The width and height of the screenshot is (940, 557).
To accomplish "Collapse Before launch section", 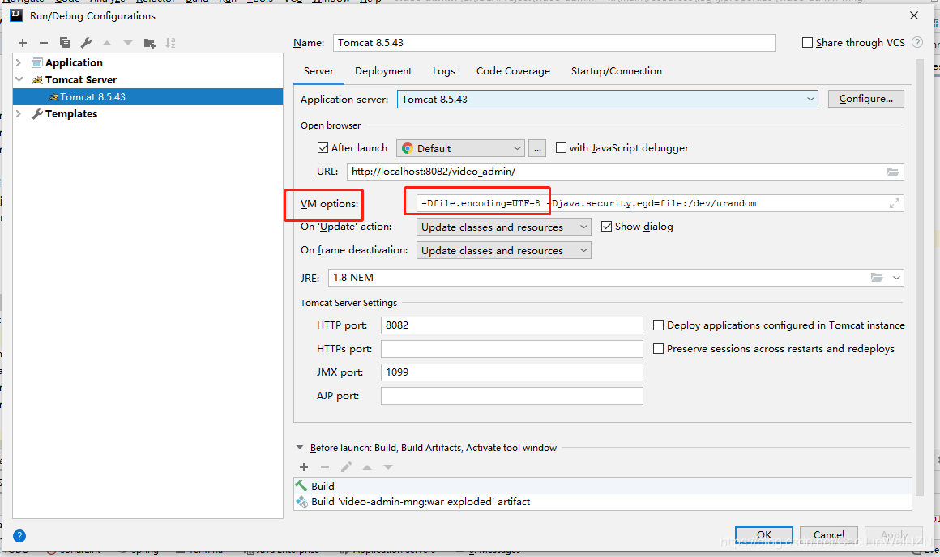I will [300, 448].
